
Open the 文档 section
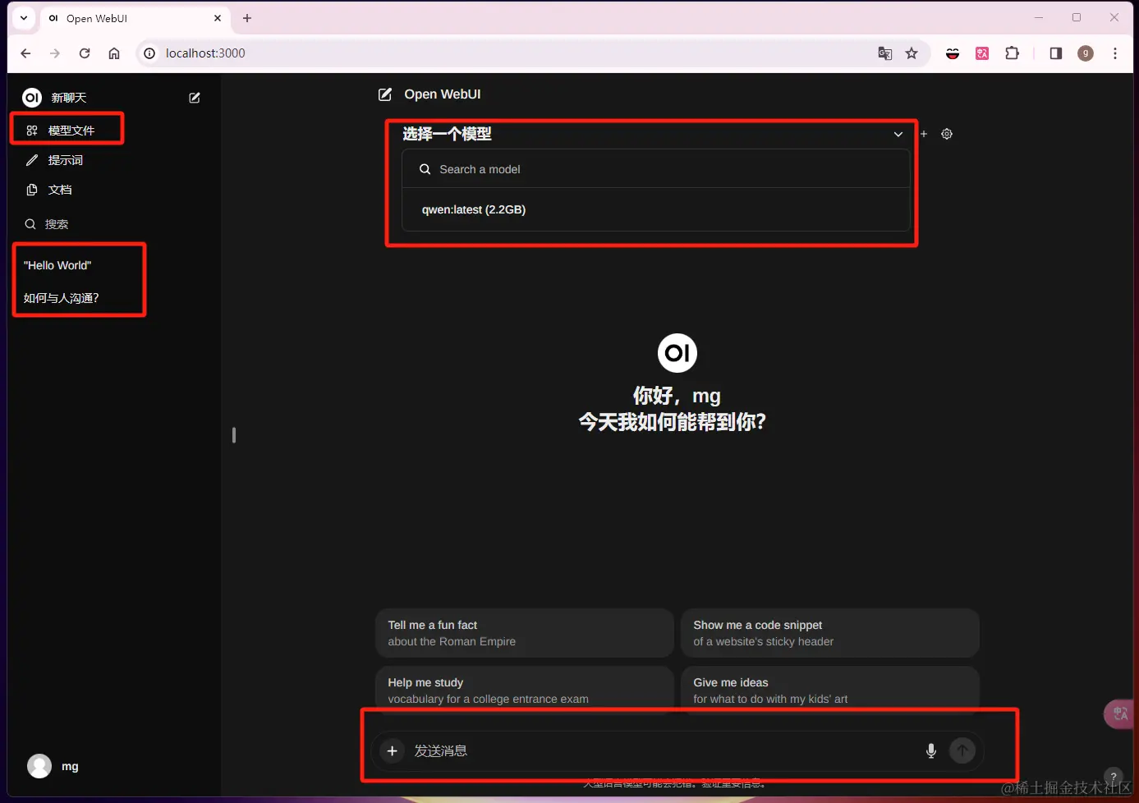coord(61,190)
